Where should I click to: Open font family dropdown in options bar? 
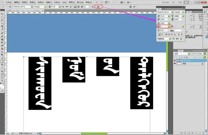click(32, 7)
